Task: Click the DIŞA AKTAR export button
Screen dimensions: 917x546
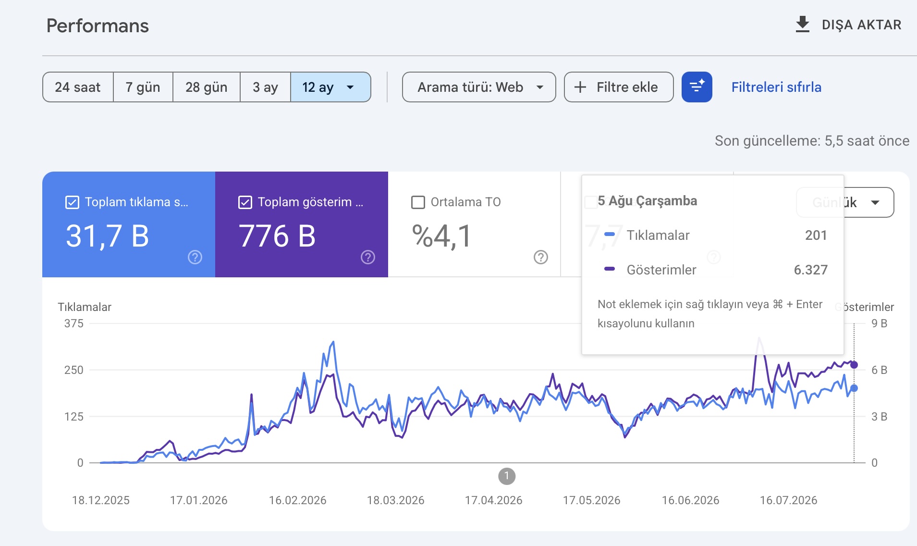Action: click(x=848, y=25)
